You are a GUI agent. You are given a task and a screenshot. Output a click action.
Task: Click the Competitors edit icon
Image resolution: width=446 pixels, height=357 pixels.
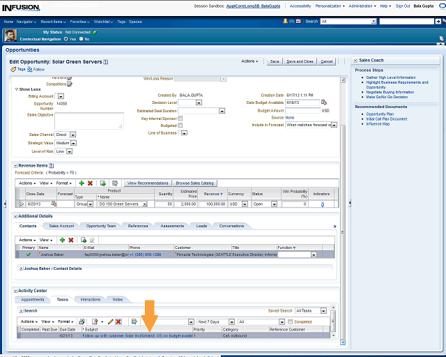[69, 84]
